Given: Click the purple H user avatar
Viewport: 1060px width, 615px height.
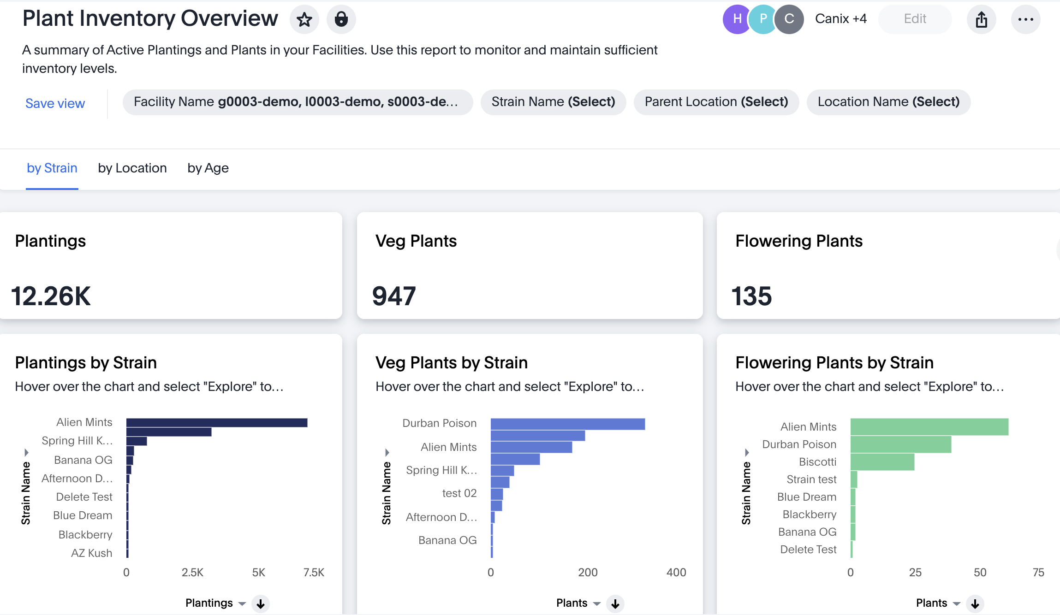Looking at the screenshot, I should (x=736, y=19).
